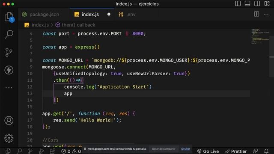Click then() callback breadcrumb item
This screenshot has height=154, width=274.
78,25
